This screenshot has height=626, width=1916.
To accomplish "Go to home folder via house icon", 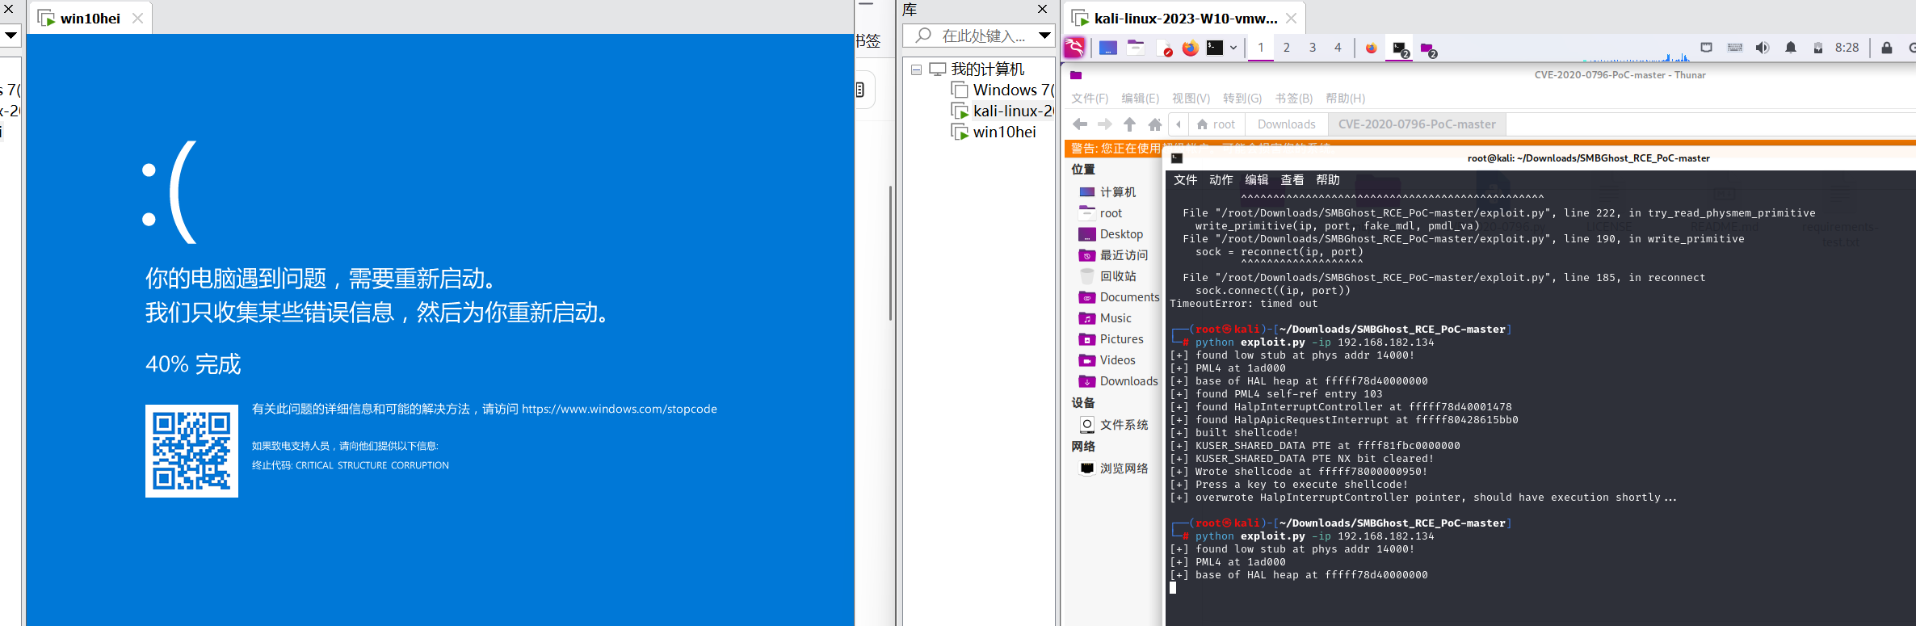I will (1155, 124).
